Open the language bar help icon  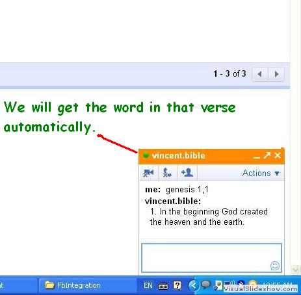pos(177,286)
